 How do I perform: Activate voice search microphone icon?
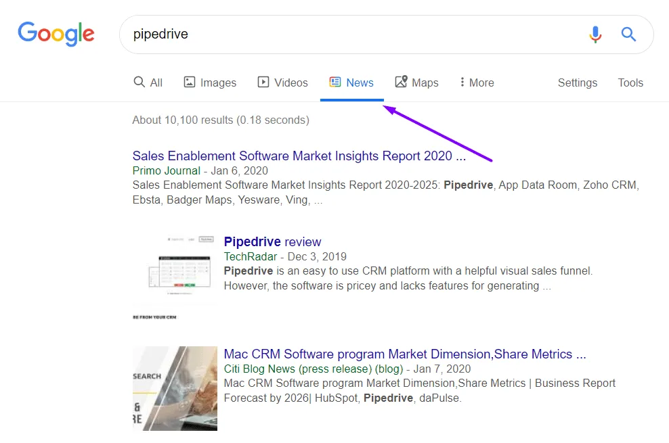pyautogui.click(x=595, y=34)
